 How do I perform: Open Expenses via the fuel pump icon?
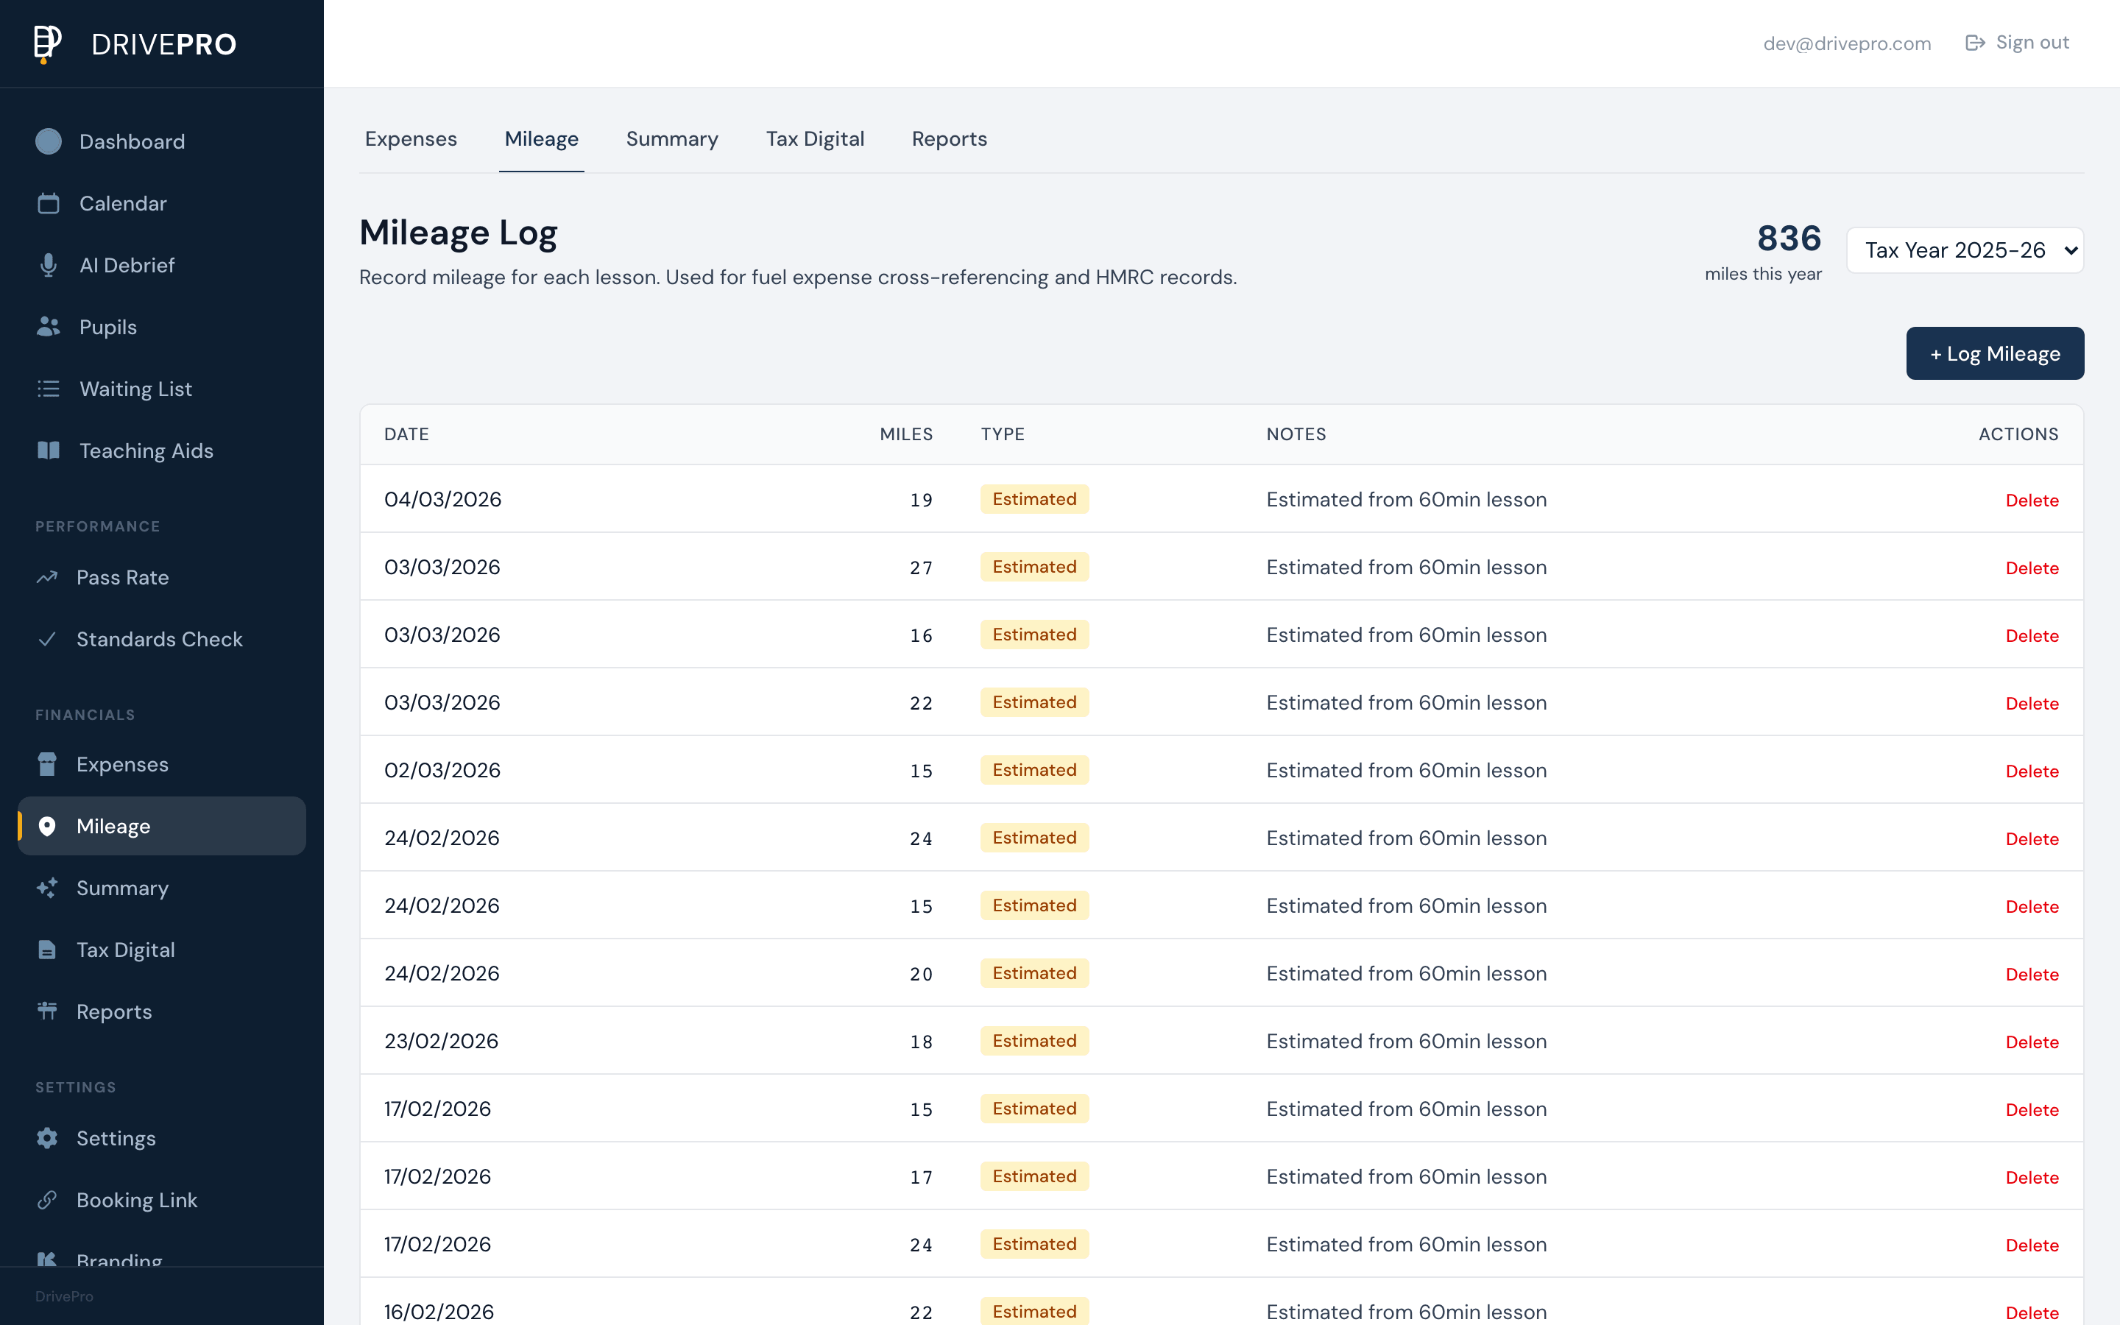(x=48, y=763)
